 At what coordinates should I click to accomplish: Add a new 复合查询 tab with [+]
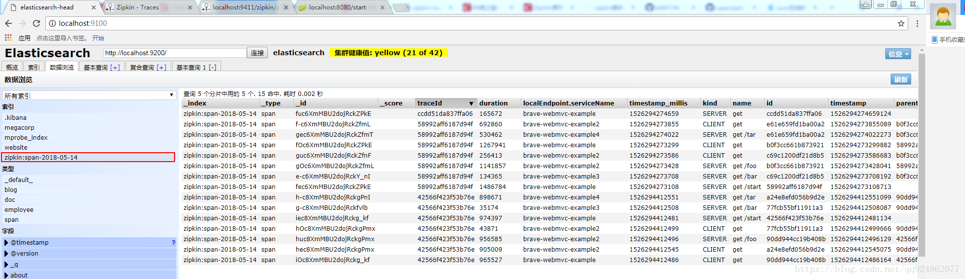(162, 67)
